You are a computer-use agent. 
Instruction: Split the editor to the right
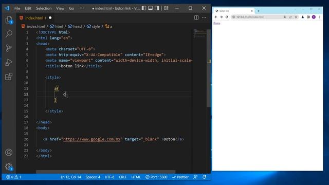coord(196,17)
